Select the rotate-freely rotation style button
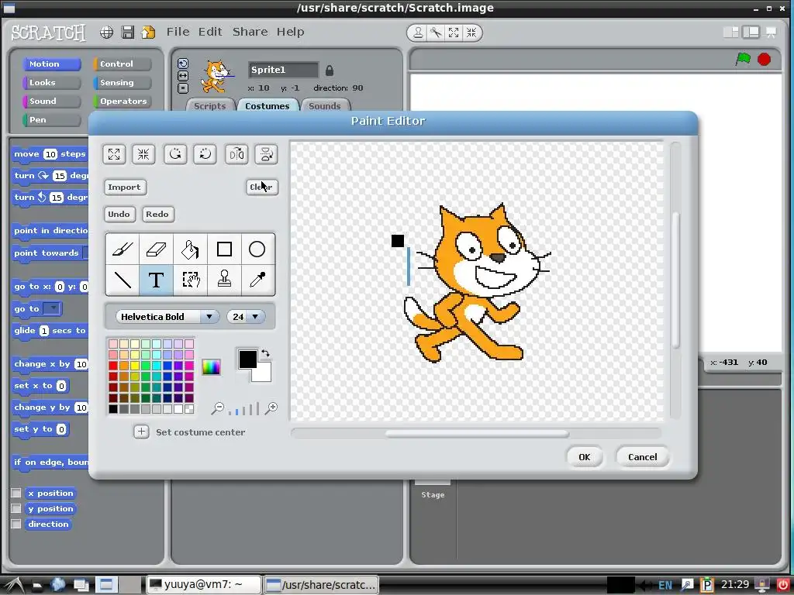Image resolution: width=794 pixels, height=595 pixels. pos(183,64)
